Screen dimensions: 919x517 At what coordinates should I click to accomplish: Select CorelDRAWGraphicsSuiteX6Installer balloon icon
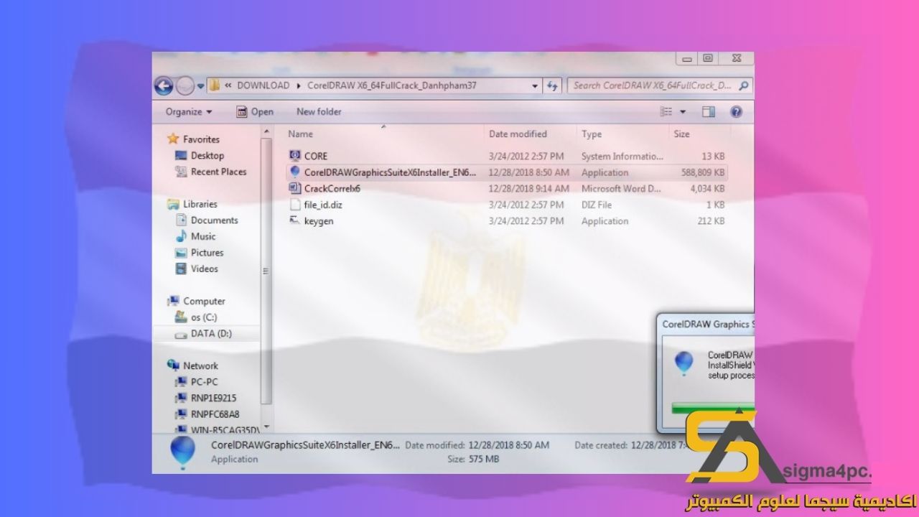[294, 172]
